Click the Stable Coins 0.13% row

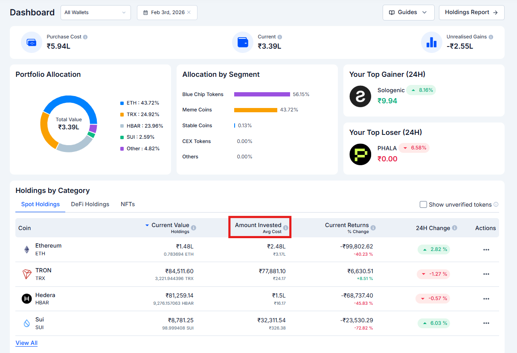217,125
